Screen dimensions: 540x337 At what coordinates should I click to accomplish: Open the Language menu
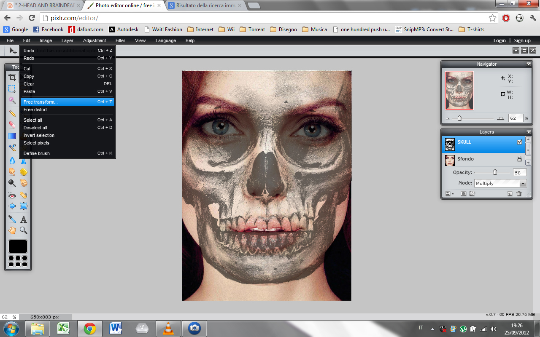point(166,40)
